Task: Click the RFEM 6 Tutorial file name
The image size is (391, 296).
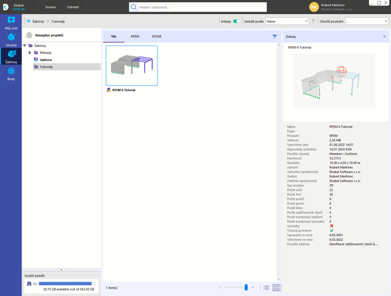Action: tap(123, 90)
